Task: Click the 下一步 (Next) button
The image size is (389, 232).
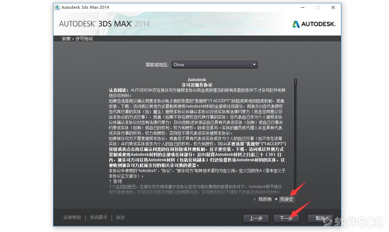Action: 286,218
